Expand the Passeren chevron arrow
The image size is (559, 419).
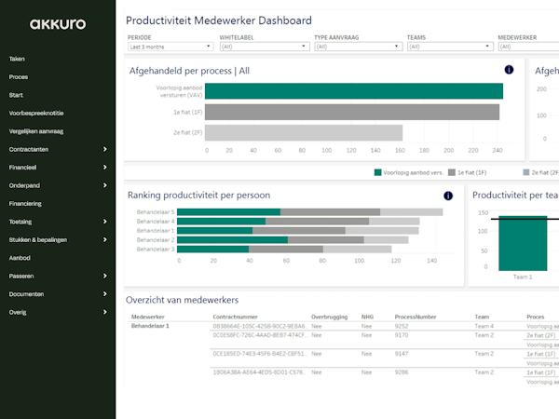point(104,276)
